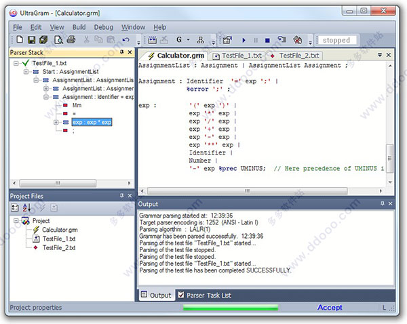The image size is (407, 324).
Task: Open the View menu
Action: (x=57, y=27)
